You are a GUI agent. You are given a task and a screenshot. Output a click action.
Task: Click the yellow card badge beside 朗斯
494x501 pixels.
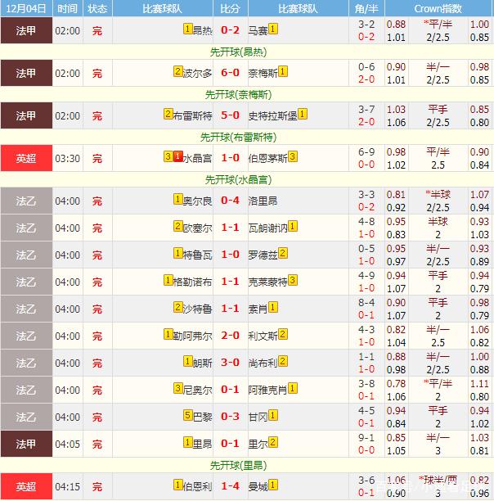[187, 361]
